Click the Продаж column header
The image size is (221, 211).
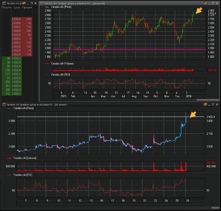[27, 7]
